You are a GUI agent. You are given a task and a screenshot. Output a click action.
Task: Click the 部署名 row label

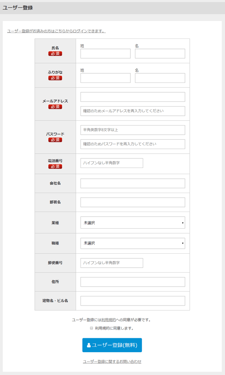pyautogui.click(x=55, y=202)
